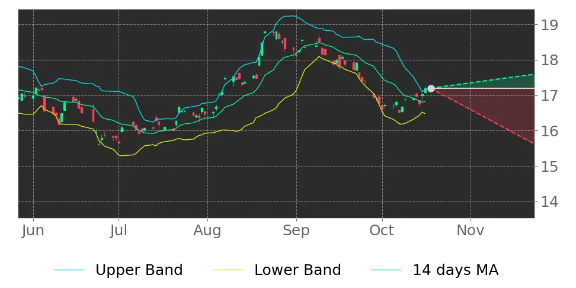Click the Jun x-axis label

coord(33,231)
